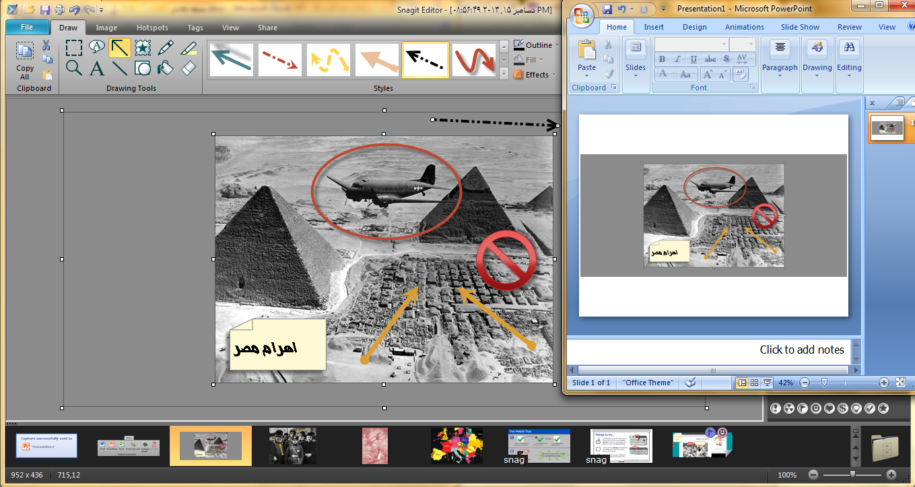
Task: Open the Animations tab in PowerPoint
Action: click(x=744, y=27)
